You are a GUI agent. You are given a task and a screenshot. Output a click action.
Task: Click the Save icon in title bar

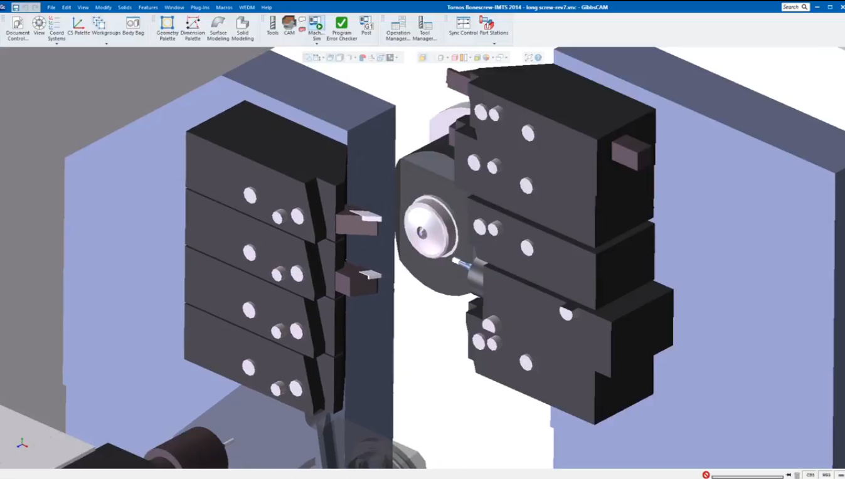(x=16, y=8)
